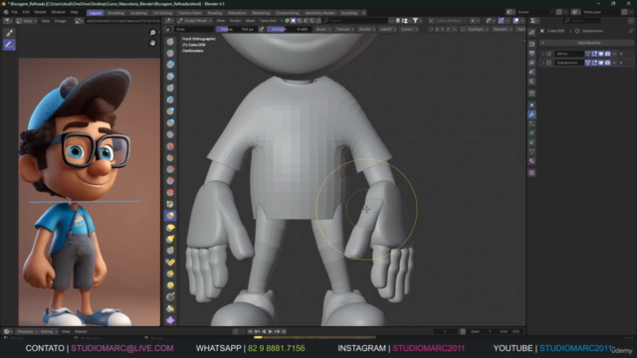637x358 pixels.
Task: Expand the Subdivision modifier panel
Action: pyautogui.click(x=543, y=63)
